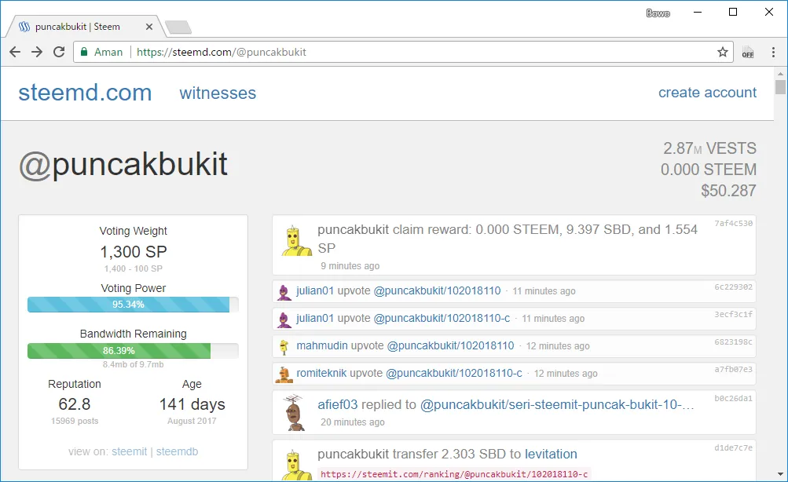Screen dimensions: 788x482
Task: View account on steemit link
Action: point(129,451)
